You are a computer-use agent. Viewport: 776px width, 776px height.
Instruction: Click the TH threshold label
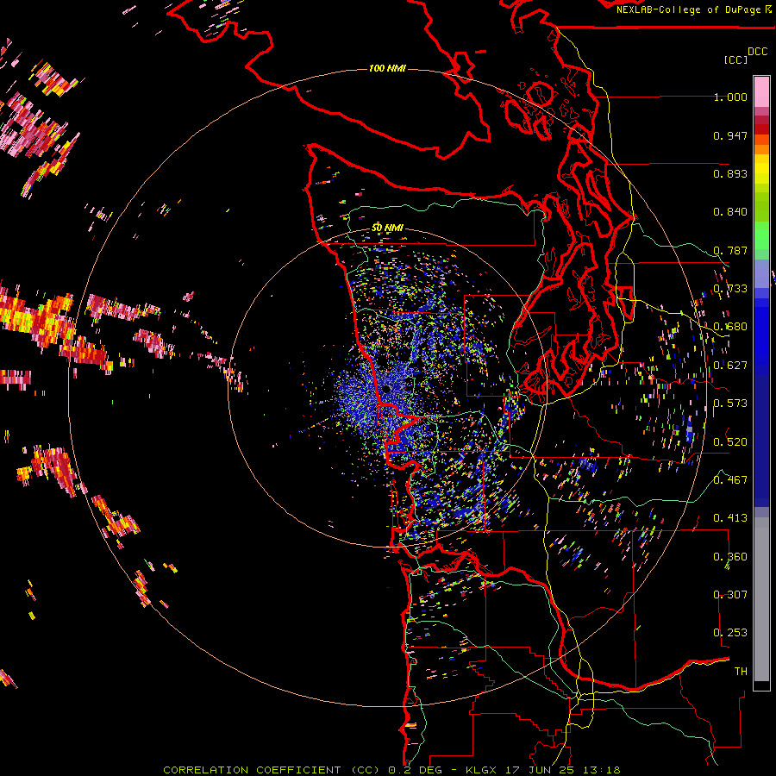pyautogui.click(x=741, y=672)
